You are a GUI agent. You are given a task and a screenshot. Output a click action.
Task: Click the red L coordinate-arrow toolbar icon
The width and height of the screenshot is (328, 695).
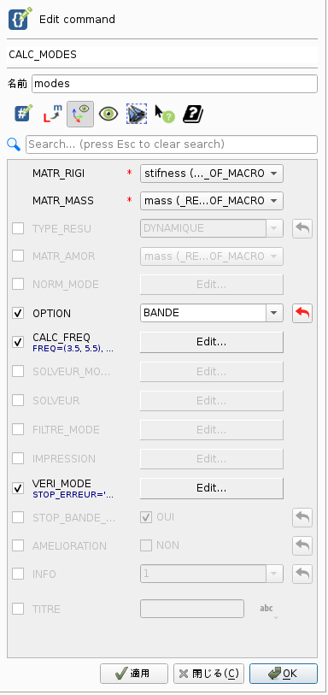coord(52,114)
